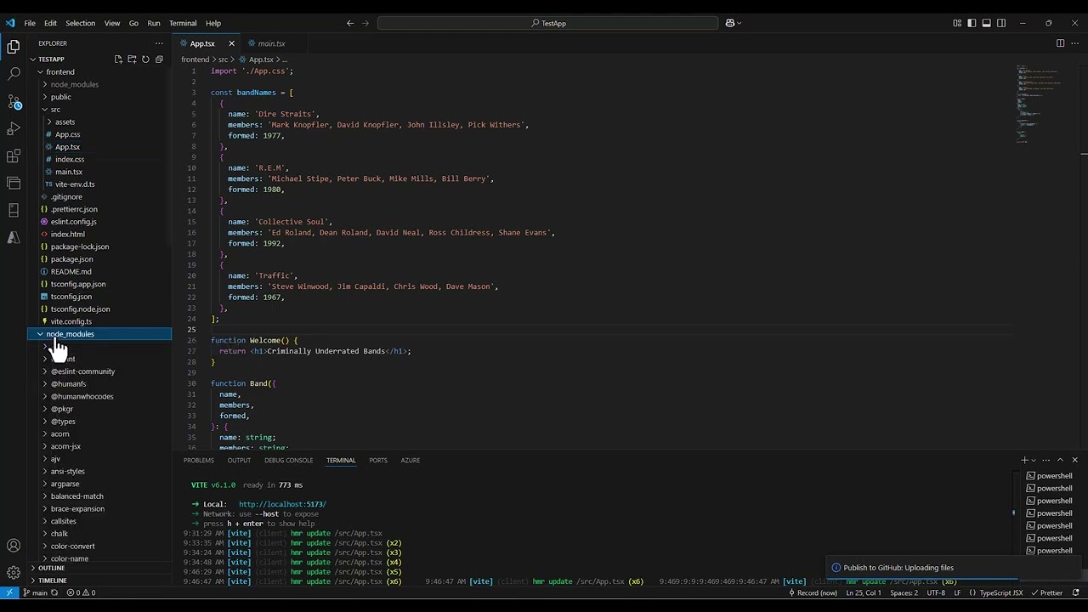Refresh the Explorer tree
Screen dimensions: 1088x612
coord(145,59)
